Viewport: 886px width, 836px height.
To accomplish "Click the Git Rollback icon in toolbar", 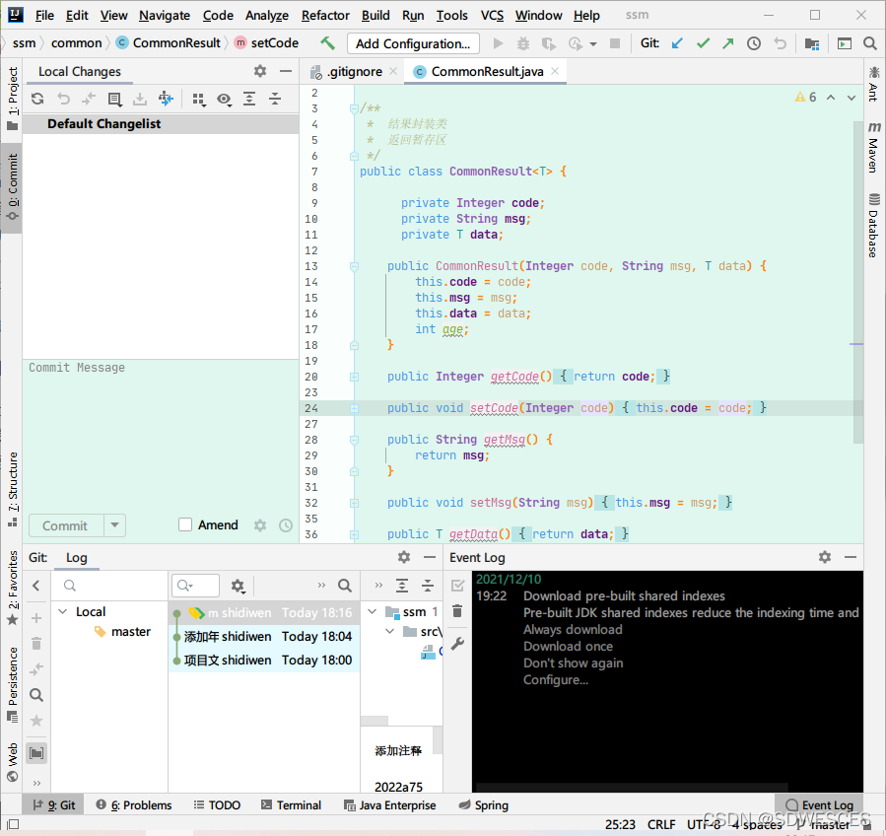I will (x=780, y=43).
